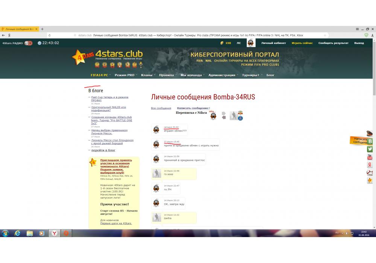Open the VK social sidebar icon
Image resolution: width=376 pixels, height=263 pixels.
pyautogui.click(x=370, y=141)
